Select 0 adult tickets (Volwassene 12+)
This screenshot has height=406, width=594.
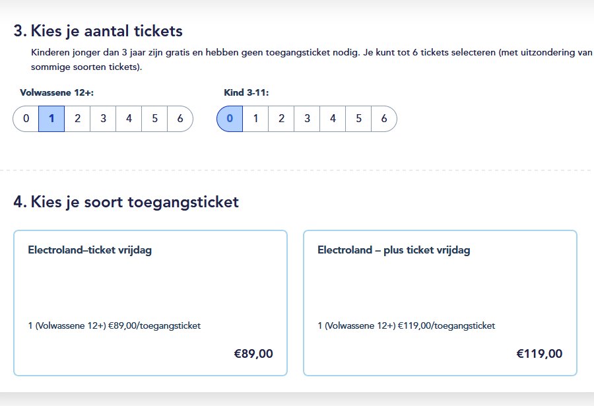tap(26, 119)
